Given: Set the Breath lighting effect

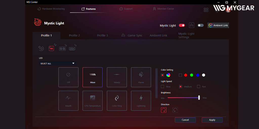Looking at the screenshot, I should (68, 101).
